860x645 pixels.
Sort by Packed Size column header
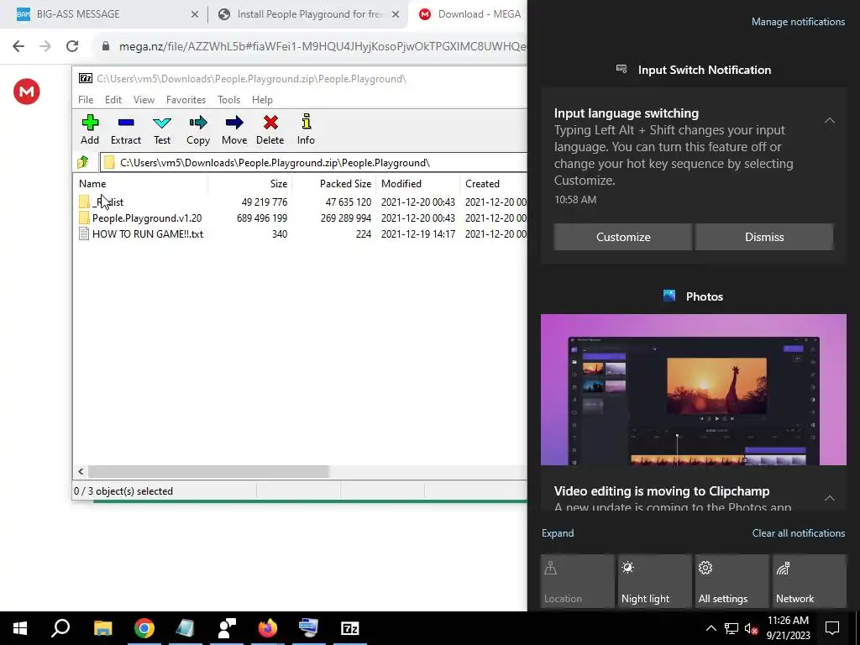(334, 184)
